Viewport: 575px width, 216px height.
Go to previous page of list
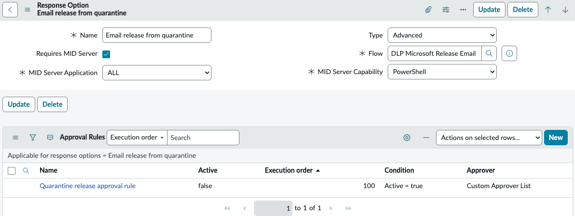tap(244, 208)
